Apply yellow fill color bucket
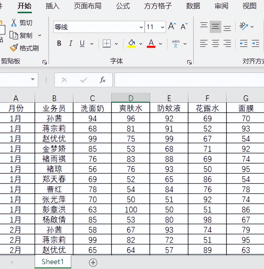 (131, 44)
